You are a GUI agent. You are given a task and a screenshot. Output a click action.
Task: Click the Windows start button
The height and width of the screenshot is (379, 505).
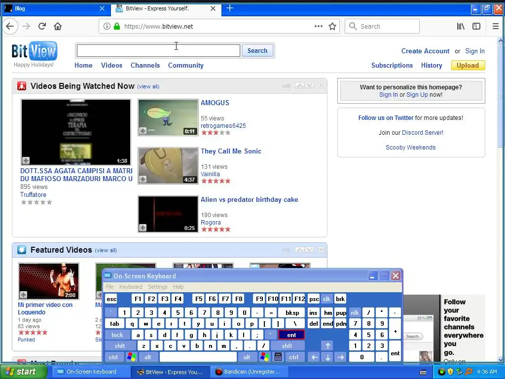(x=23, y=372)
